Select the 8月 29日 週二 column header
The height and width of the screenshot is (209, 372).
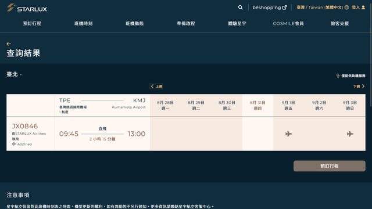[x=196, y=105]
